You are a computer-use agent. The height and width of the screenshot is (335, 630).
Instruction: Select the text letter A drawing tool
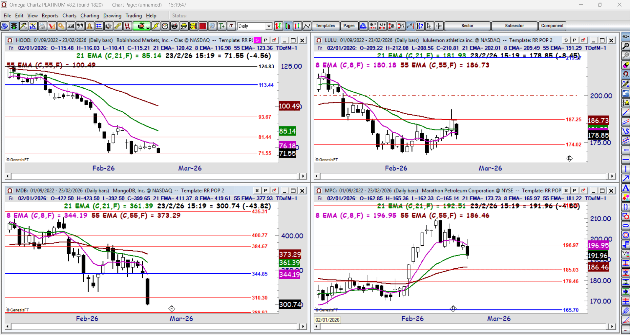pyautogui.click(x=626, y=188)
